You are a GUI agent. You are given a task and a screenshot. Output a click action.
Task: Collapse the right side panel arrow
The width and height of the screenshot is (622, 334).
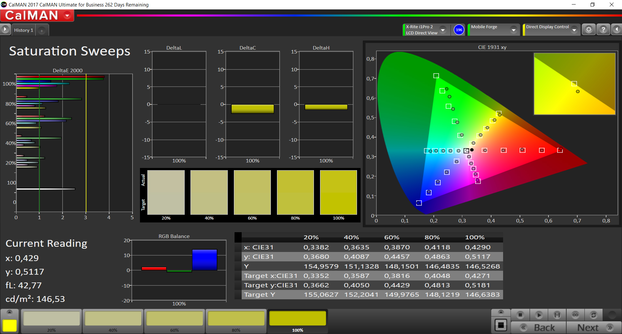[x=616, y=30]
